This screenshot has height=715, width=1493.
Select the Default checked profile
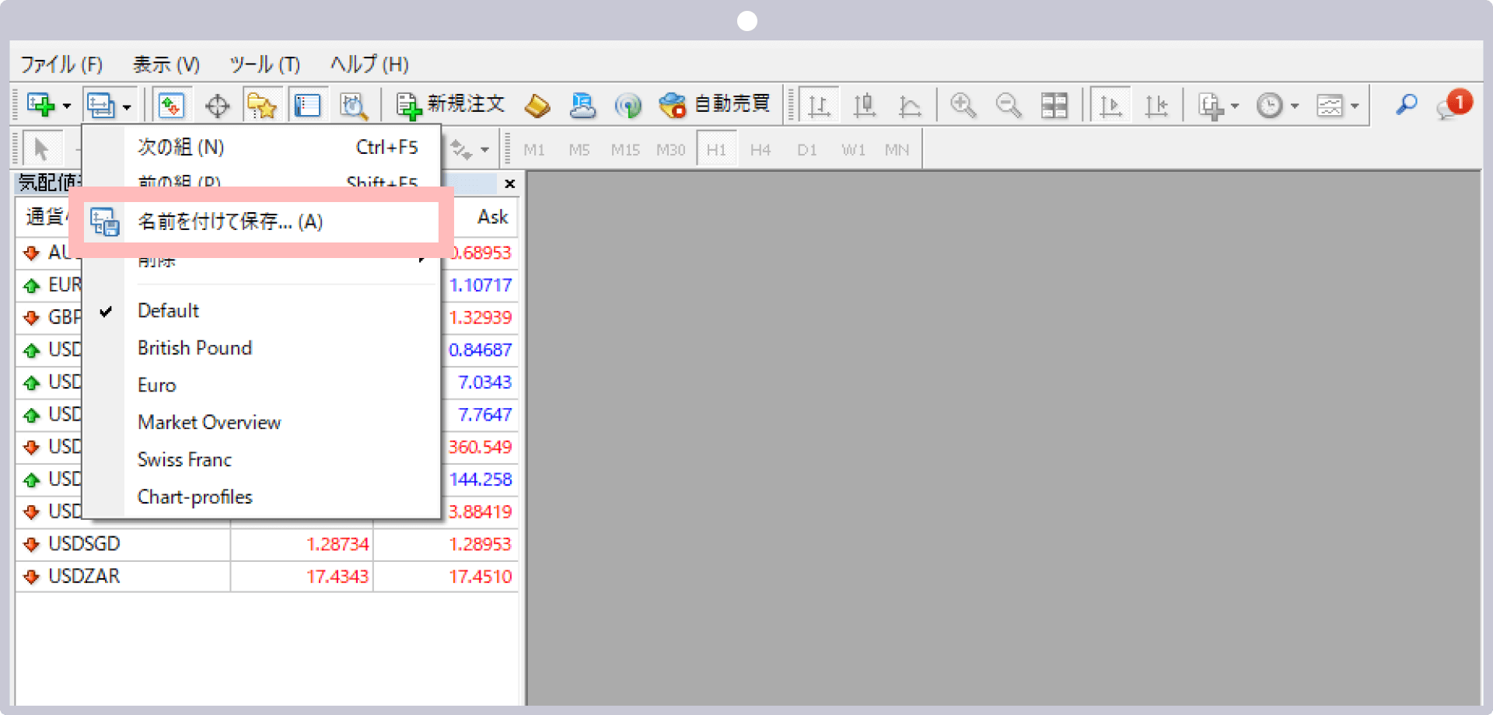[169, 311]
